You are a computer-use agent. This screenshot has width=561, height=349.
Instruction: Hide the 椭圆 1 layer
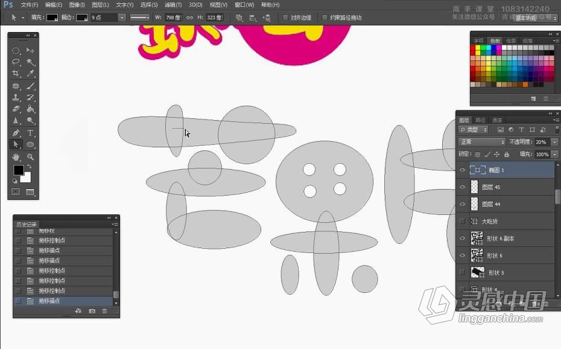click(462, 170)
